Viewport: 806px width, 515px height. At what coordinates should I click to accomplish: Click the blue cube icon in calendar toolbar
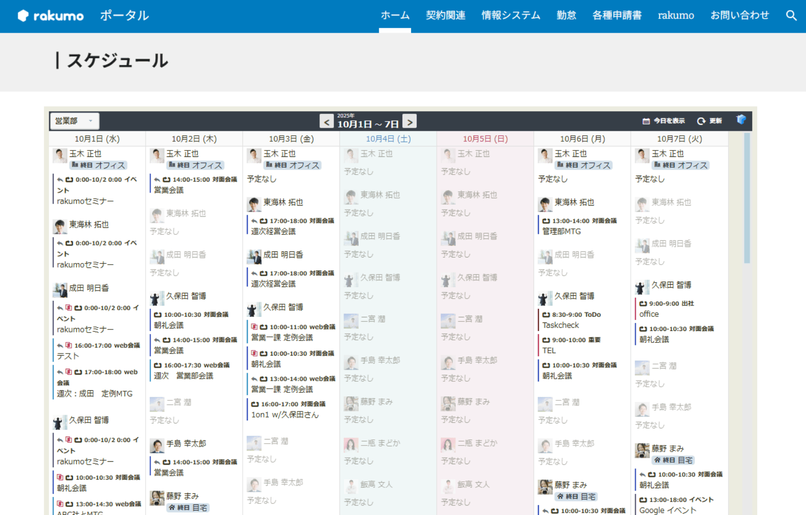(741, 120)
